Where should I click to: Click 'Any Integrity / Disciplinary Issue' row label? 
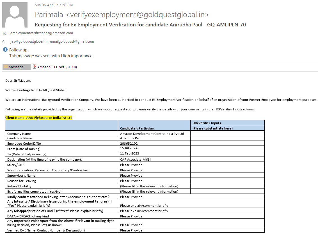(x=60, y=203)
